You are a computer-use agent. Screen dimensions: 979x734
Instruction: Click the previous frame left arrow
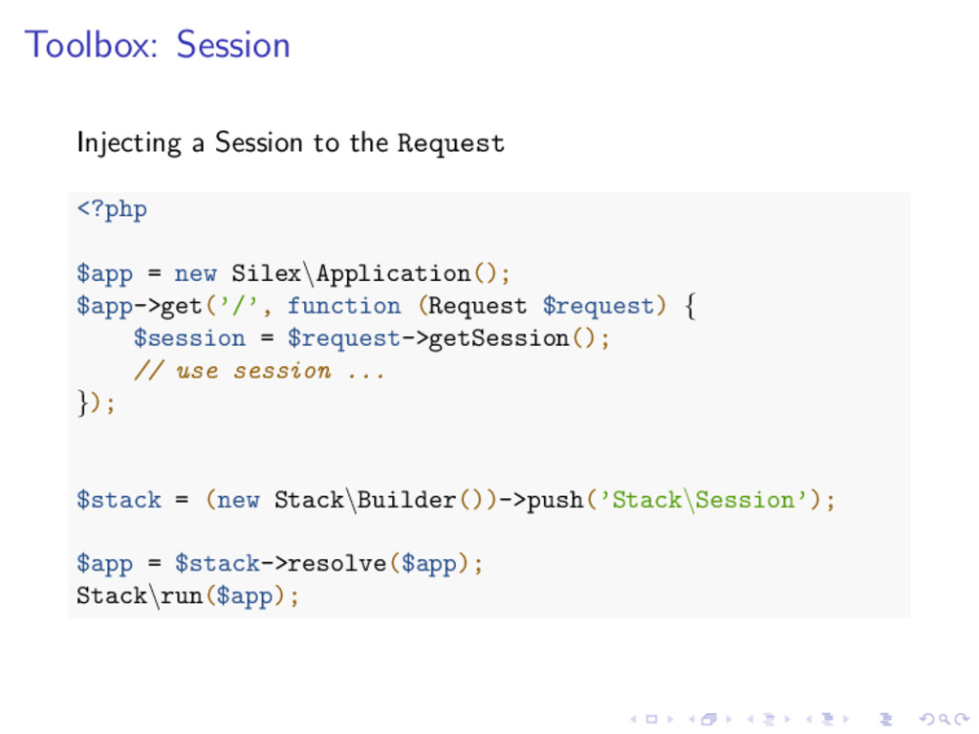click(x=691, y=720)
